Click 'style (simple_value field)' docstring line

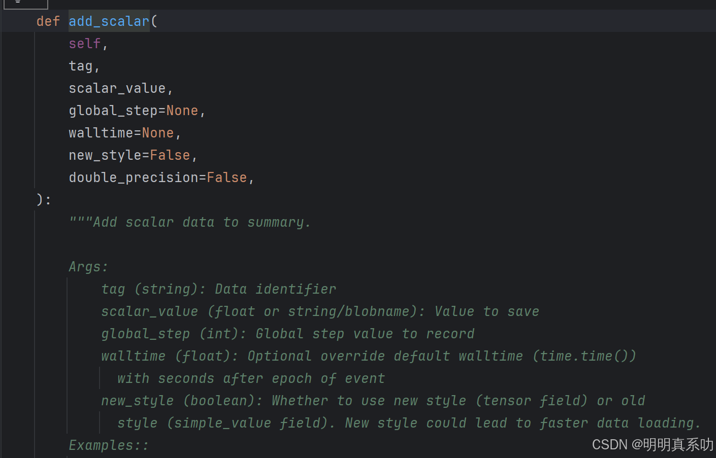(x=409, y=423)
